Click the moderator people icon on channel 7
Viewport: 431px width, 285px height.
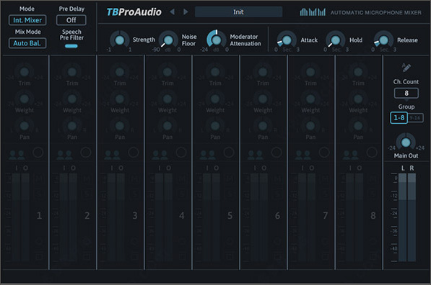[303, 155]
